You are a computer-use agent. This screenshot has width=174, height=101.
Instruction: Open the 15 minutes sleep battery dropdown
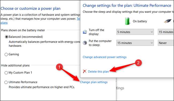[135, 43]
